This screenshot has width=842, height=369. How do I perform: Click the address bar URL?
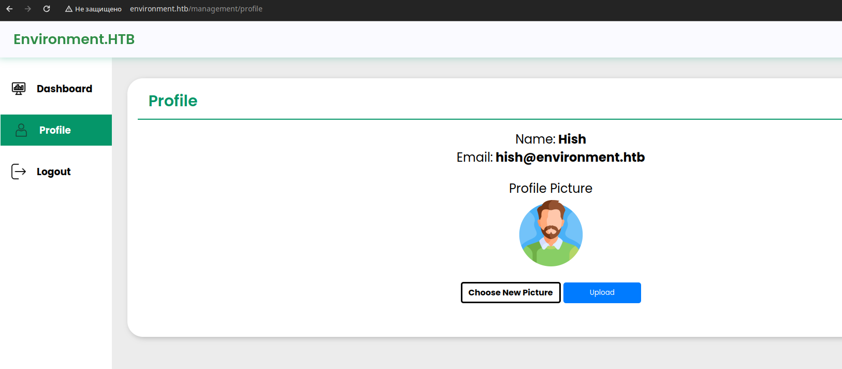click(196, 9)
